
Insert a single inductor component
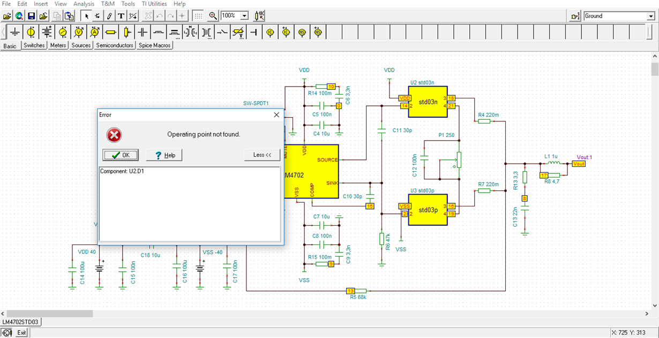(159, 32)
